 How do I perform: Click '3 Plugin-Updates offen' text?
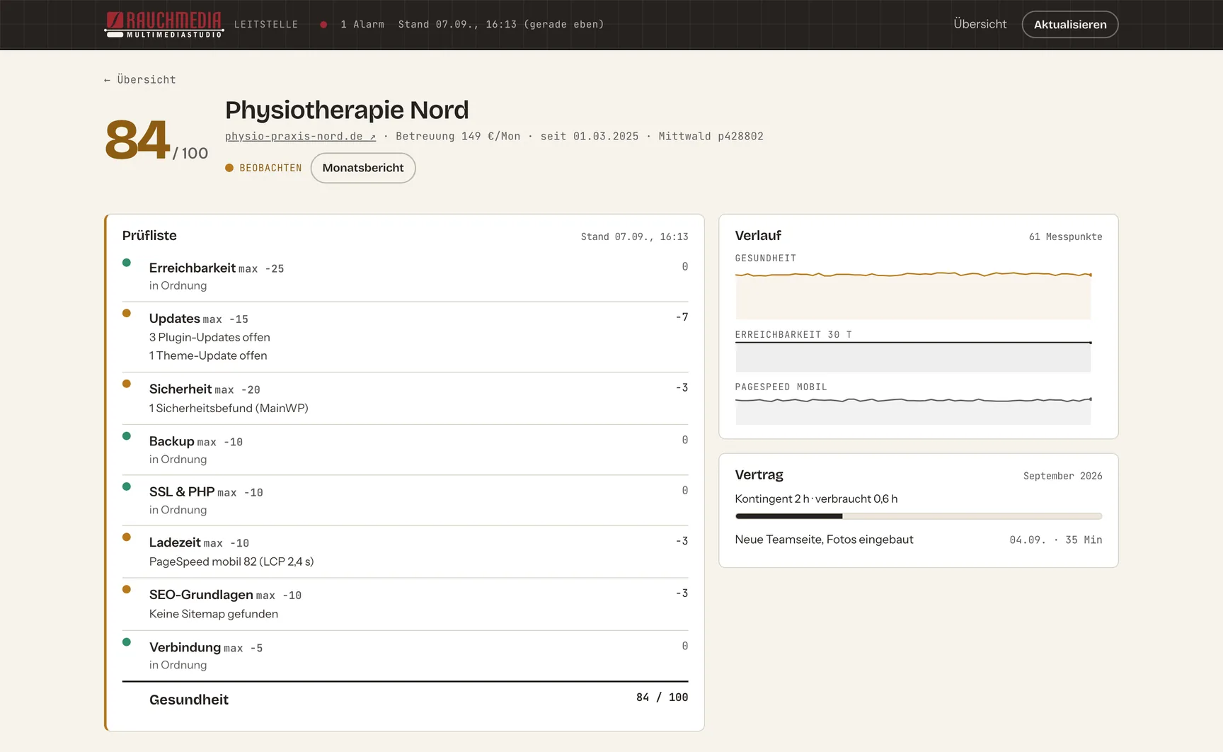pyautogui.click(x=209, y=337)
